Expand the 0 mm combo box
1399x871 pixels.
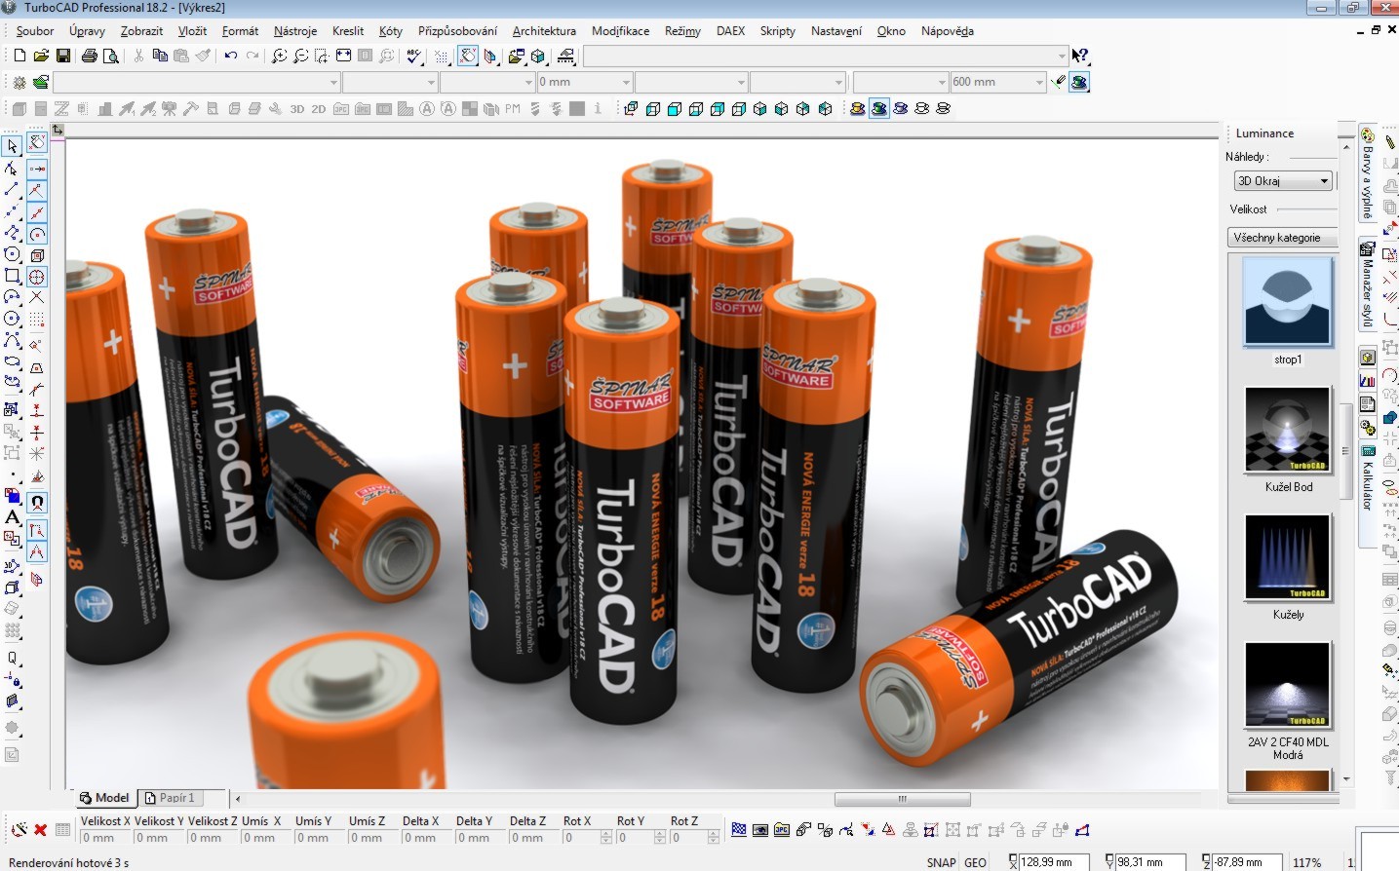coord(585,83)
